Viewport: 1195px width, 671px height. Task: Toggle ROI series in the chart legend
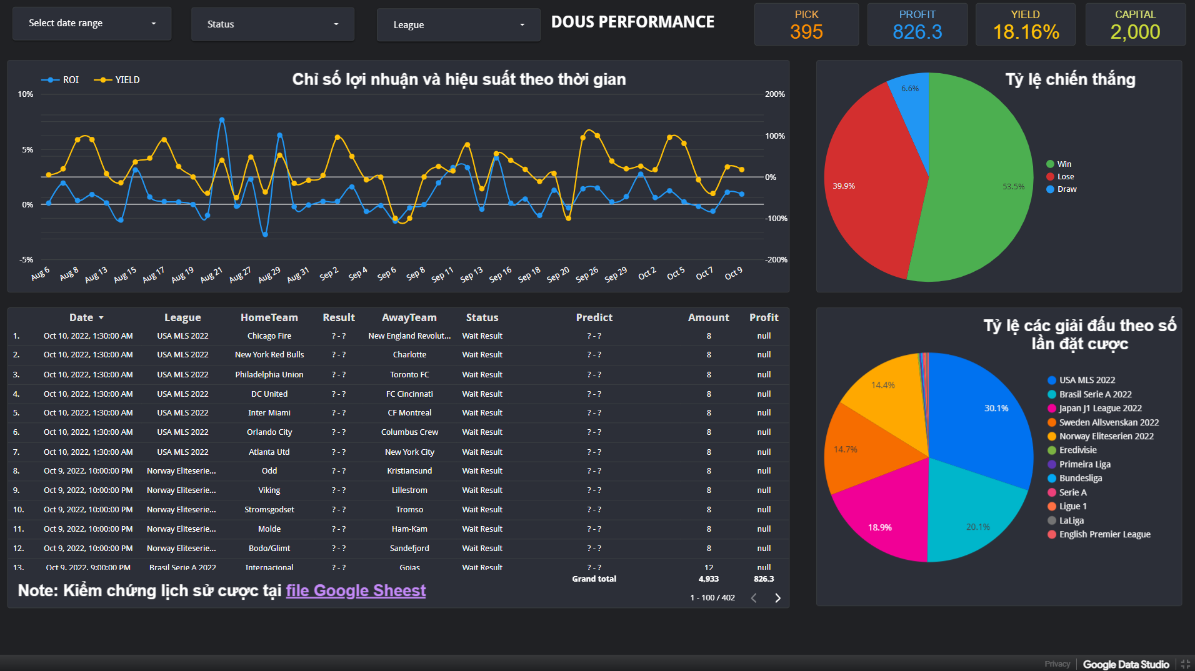[60, 80]
